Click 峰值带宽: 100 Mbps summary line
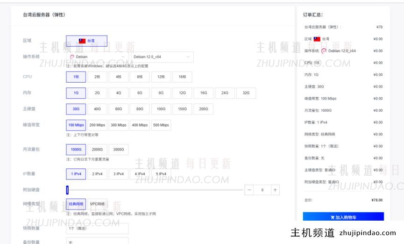 [320, 99]
